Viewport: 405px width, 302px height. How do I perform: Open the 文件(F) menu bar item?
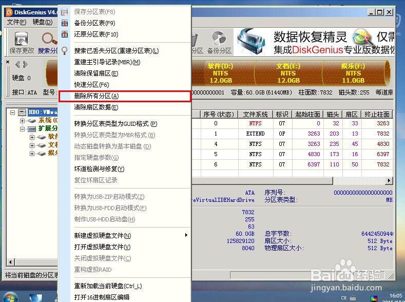coord(16,22)
